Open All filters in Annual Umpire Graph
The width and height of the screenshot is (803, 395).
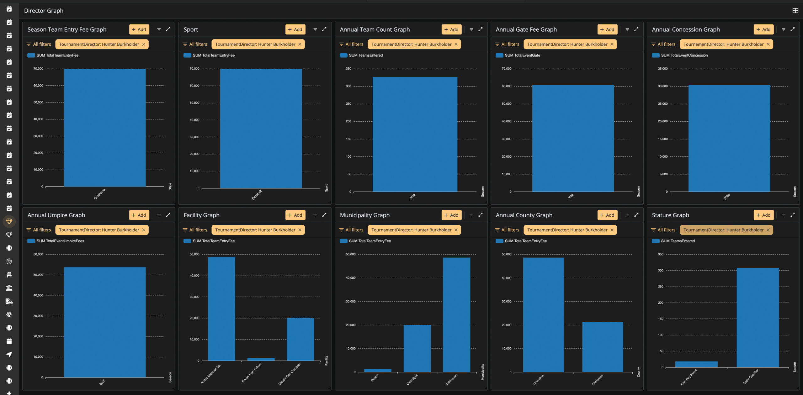pyautogui.click(x=39, y=230)
